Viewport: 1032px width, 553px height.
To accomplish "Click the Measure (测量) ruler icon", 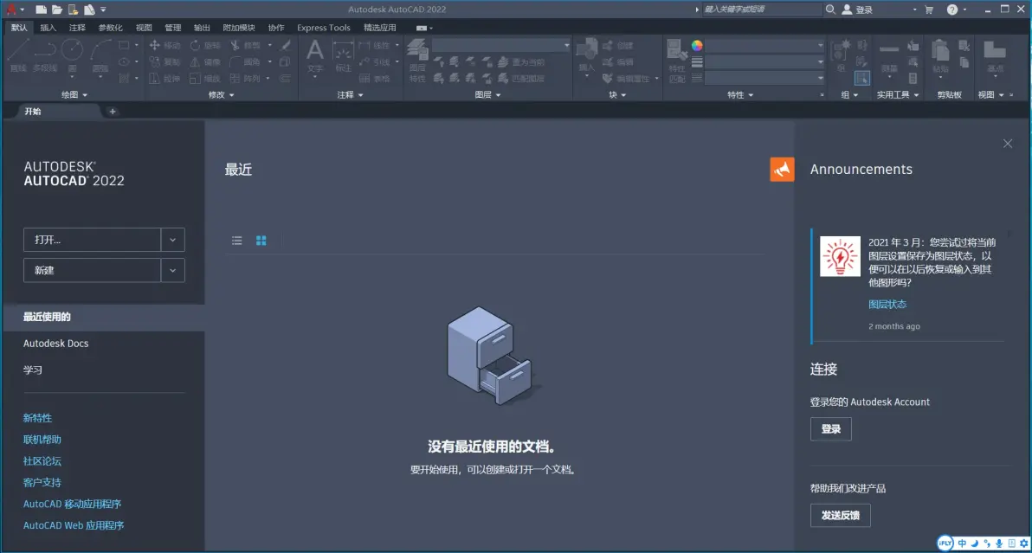I will pyautogui.click(x=889, y=55).
